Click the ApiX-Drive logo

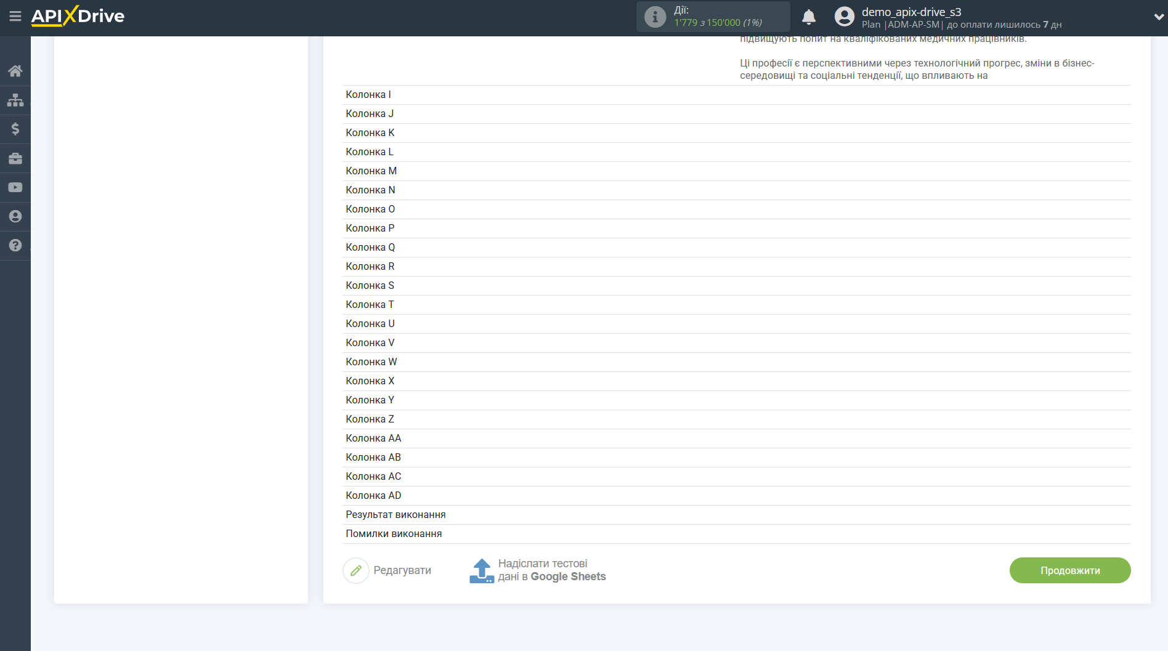point(78,17)
